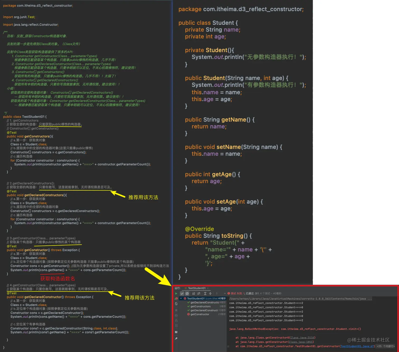The image size is (399, 352).
Task: Click the '运行:' panel label
Action: [x=177, y=288]
